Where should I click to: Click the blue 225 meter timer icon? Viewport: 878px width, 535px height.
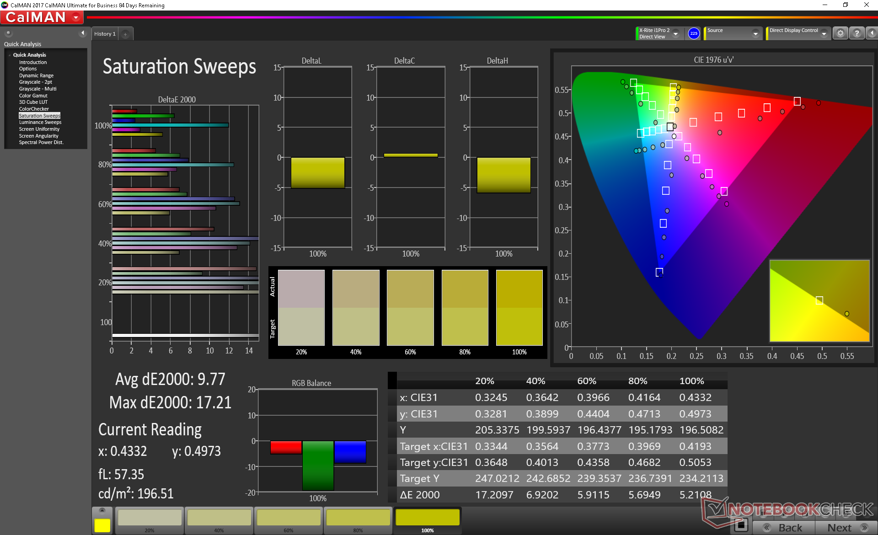coord(694,33)
